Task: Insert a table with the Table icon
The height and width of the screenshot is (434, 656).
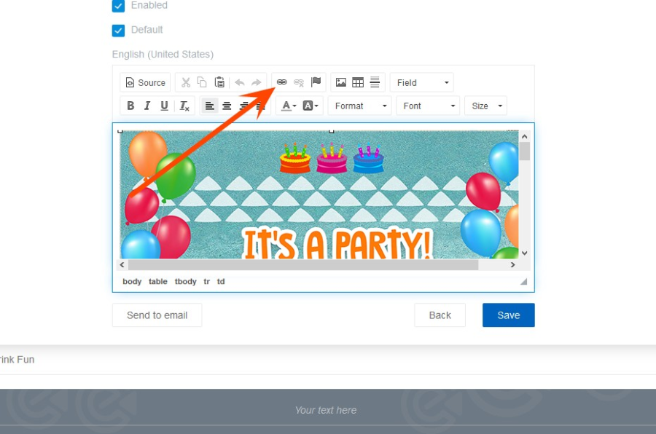Action: pyautogui.click(x=358, y=82)
